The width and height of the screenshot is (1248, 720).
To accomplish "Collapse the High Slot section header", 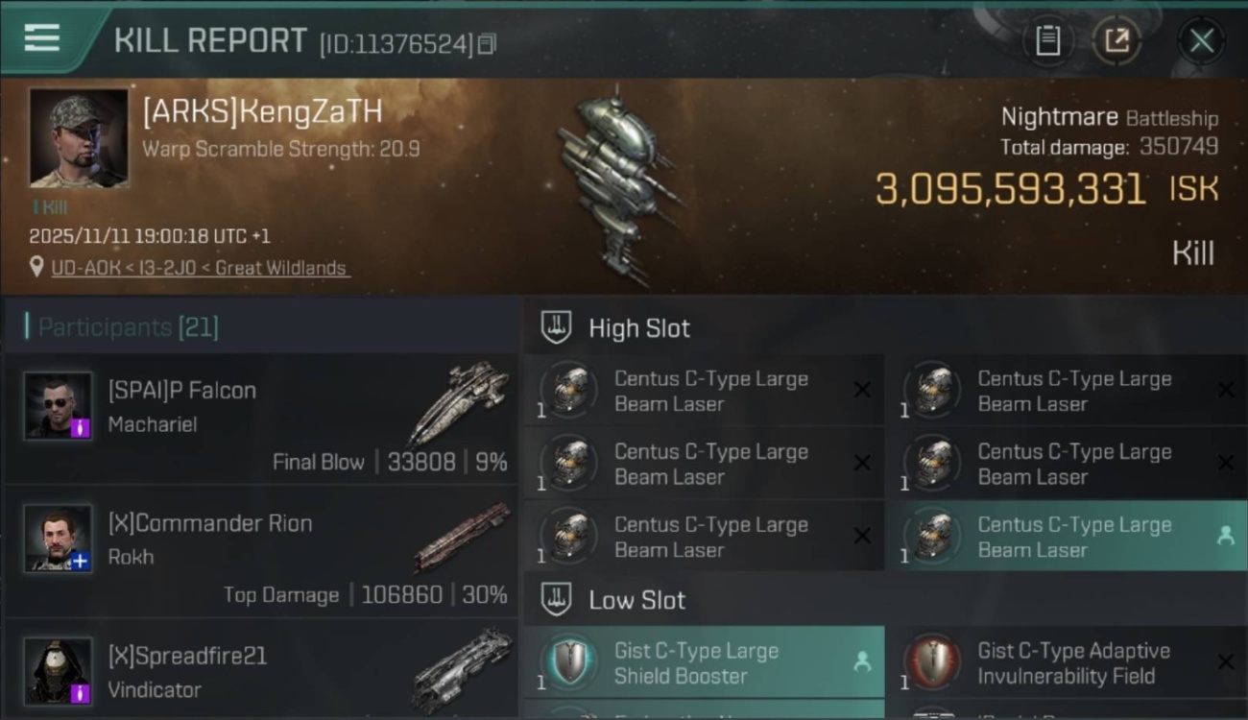I will click(x=884, y=327).
